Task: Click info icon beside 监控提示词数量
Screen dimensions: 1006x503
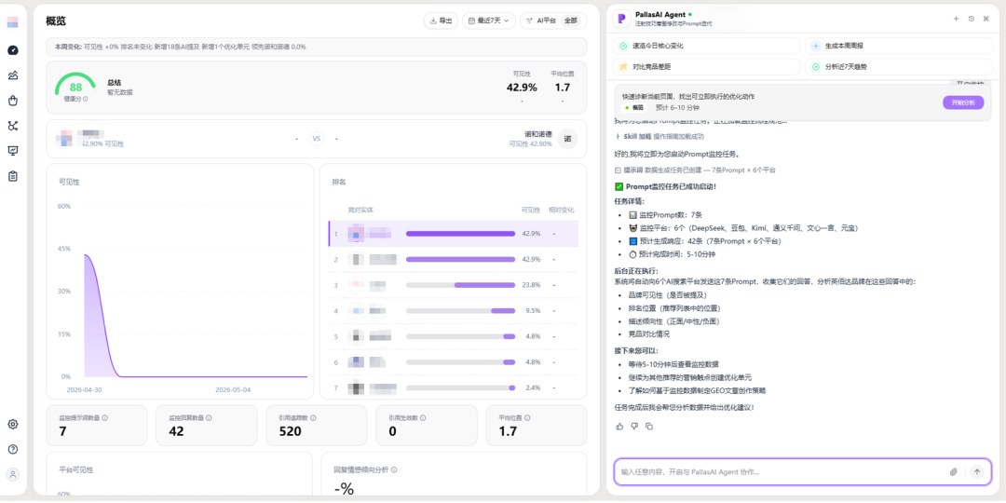Action: pyautogui.click(x=105, y=417)
